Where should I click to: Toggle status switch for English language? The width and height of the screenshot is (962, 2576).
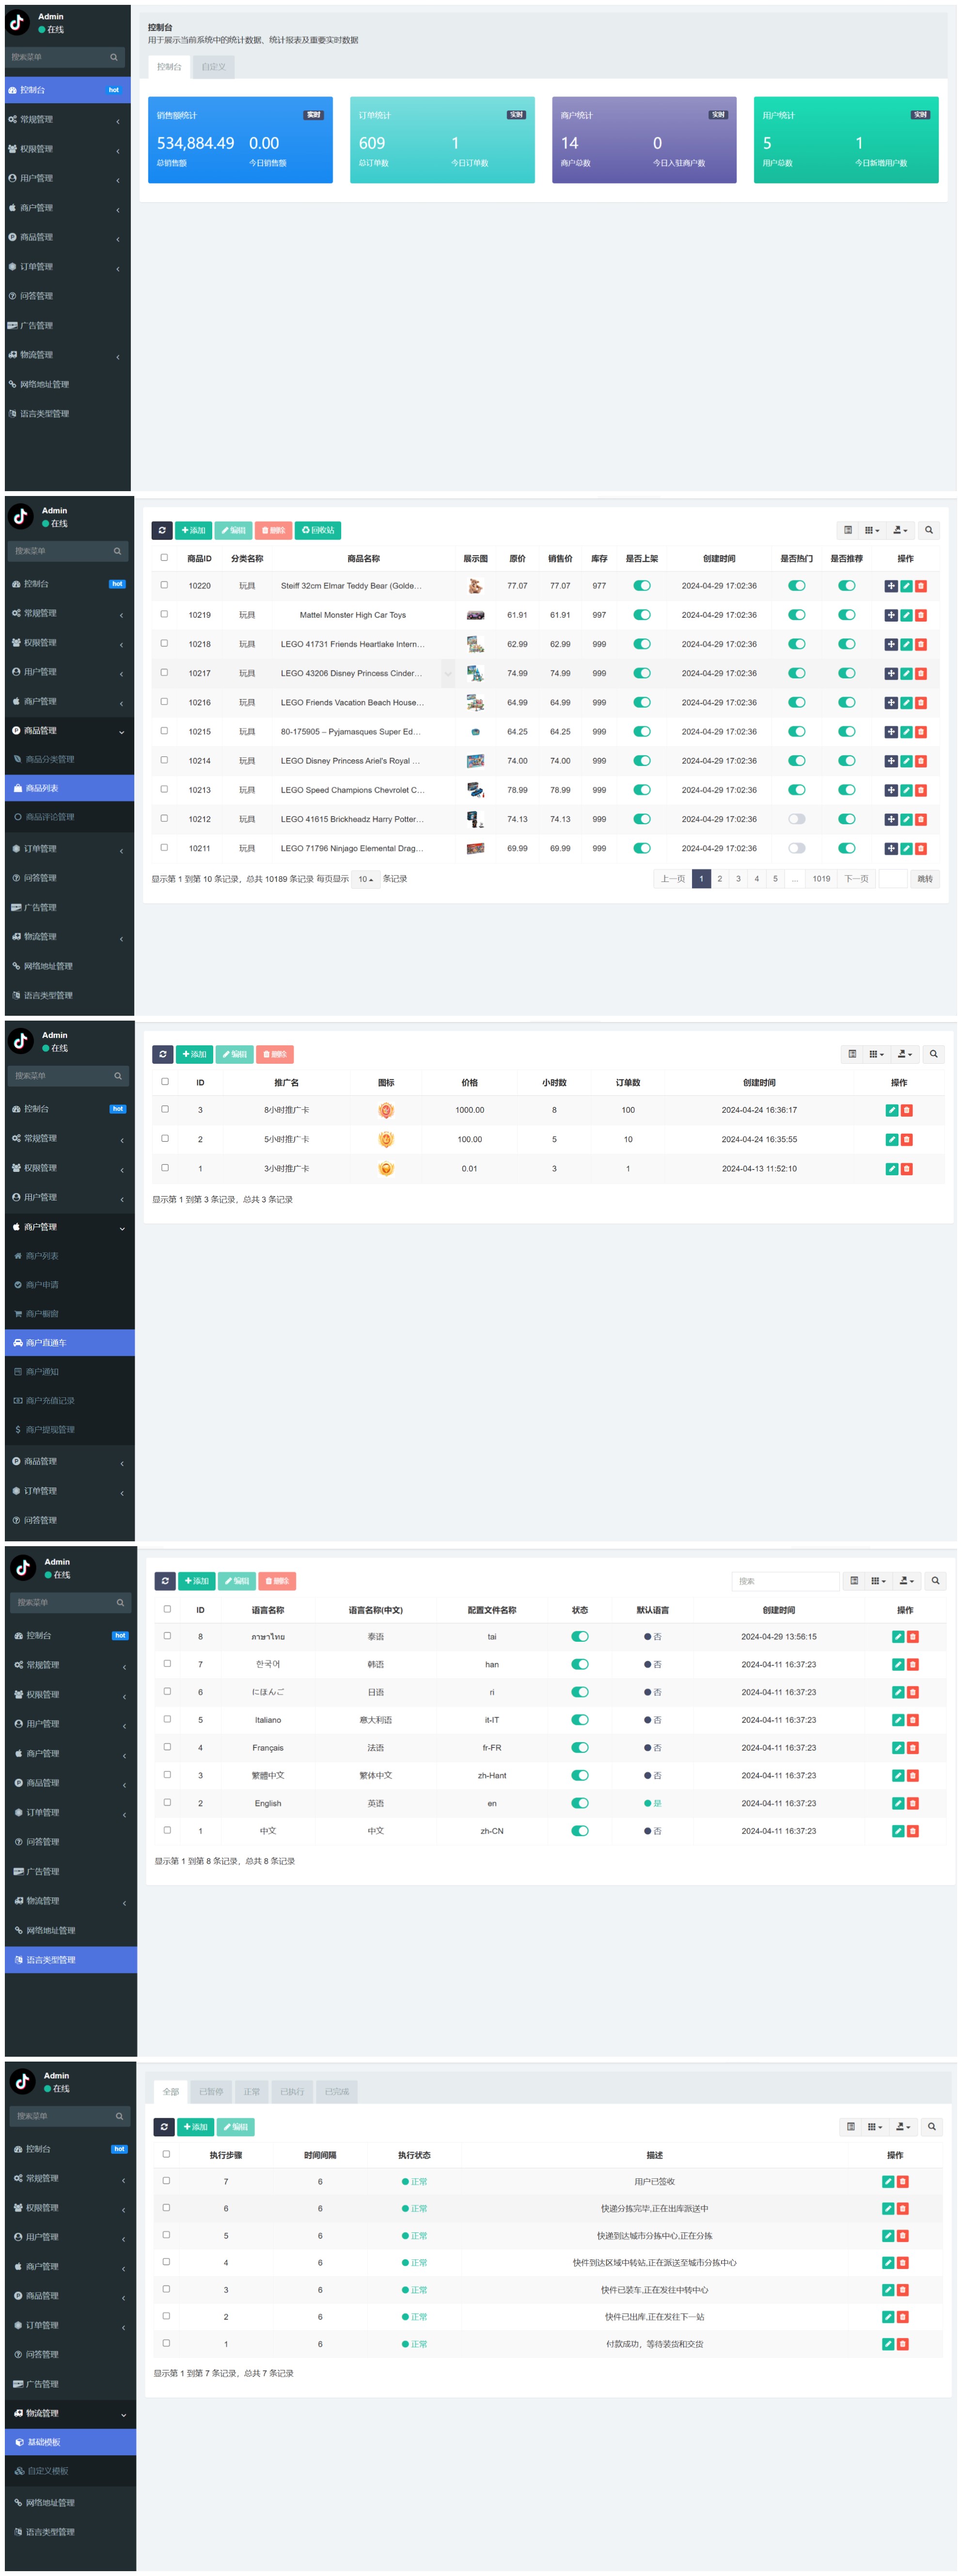579,1803
